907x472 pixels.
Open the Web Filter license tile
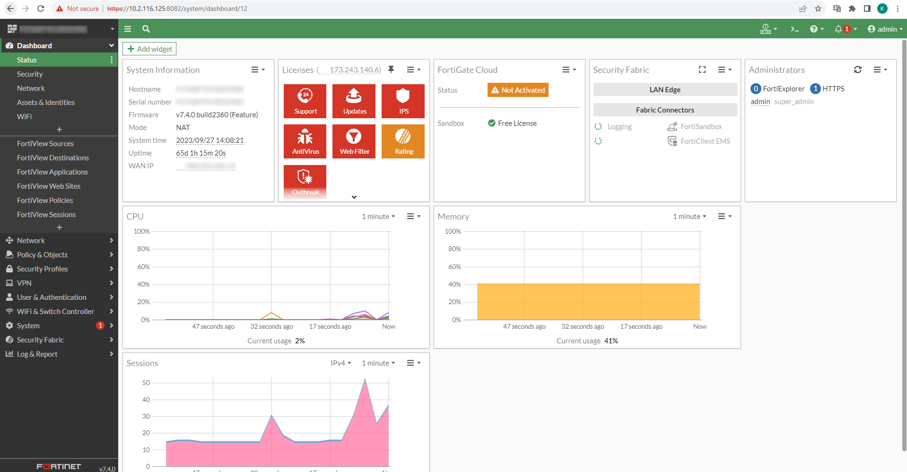coord(354,141)
